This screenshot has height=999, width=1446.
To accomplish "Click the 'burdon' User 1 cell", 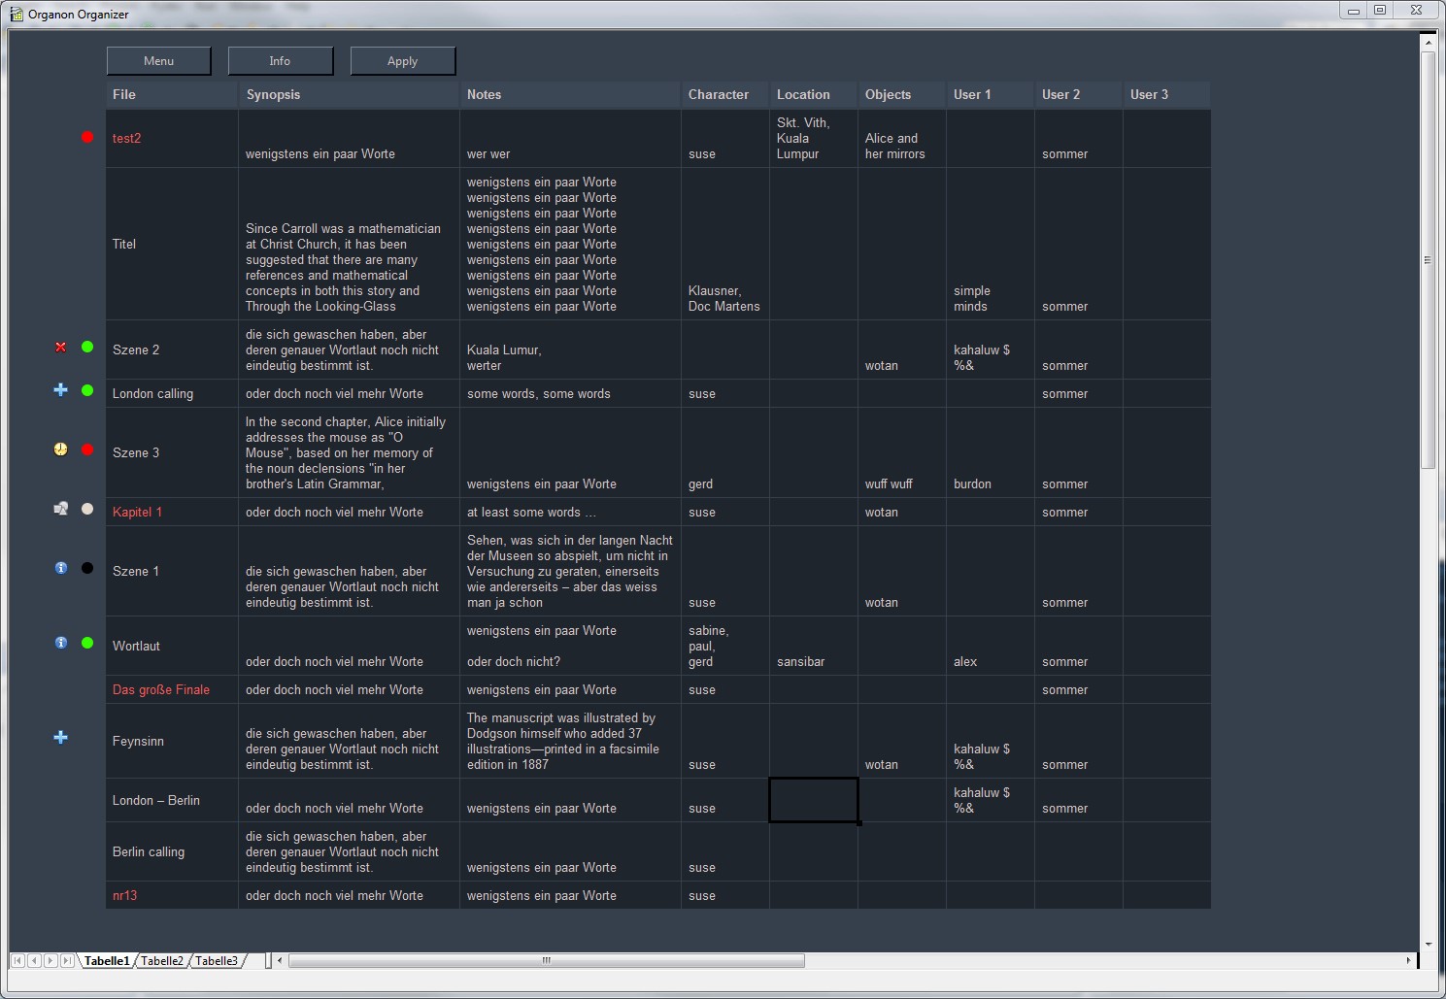I will click(x=991, y=452).
